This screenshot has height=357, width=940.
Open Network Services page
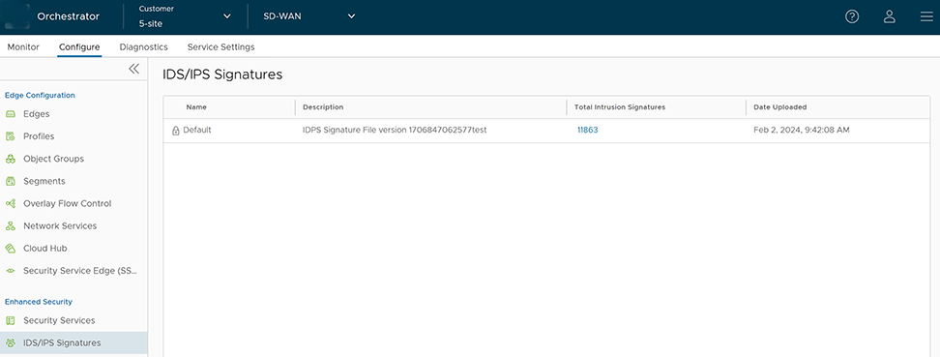(60, 226)
